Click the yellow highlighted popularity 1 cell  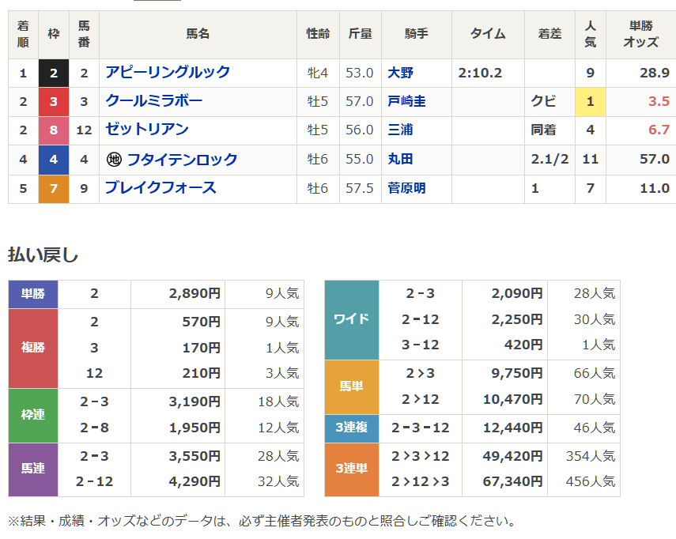pyautogui.click(x=590, y=101)
